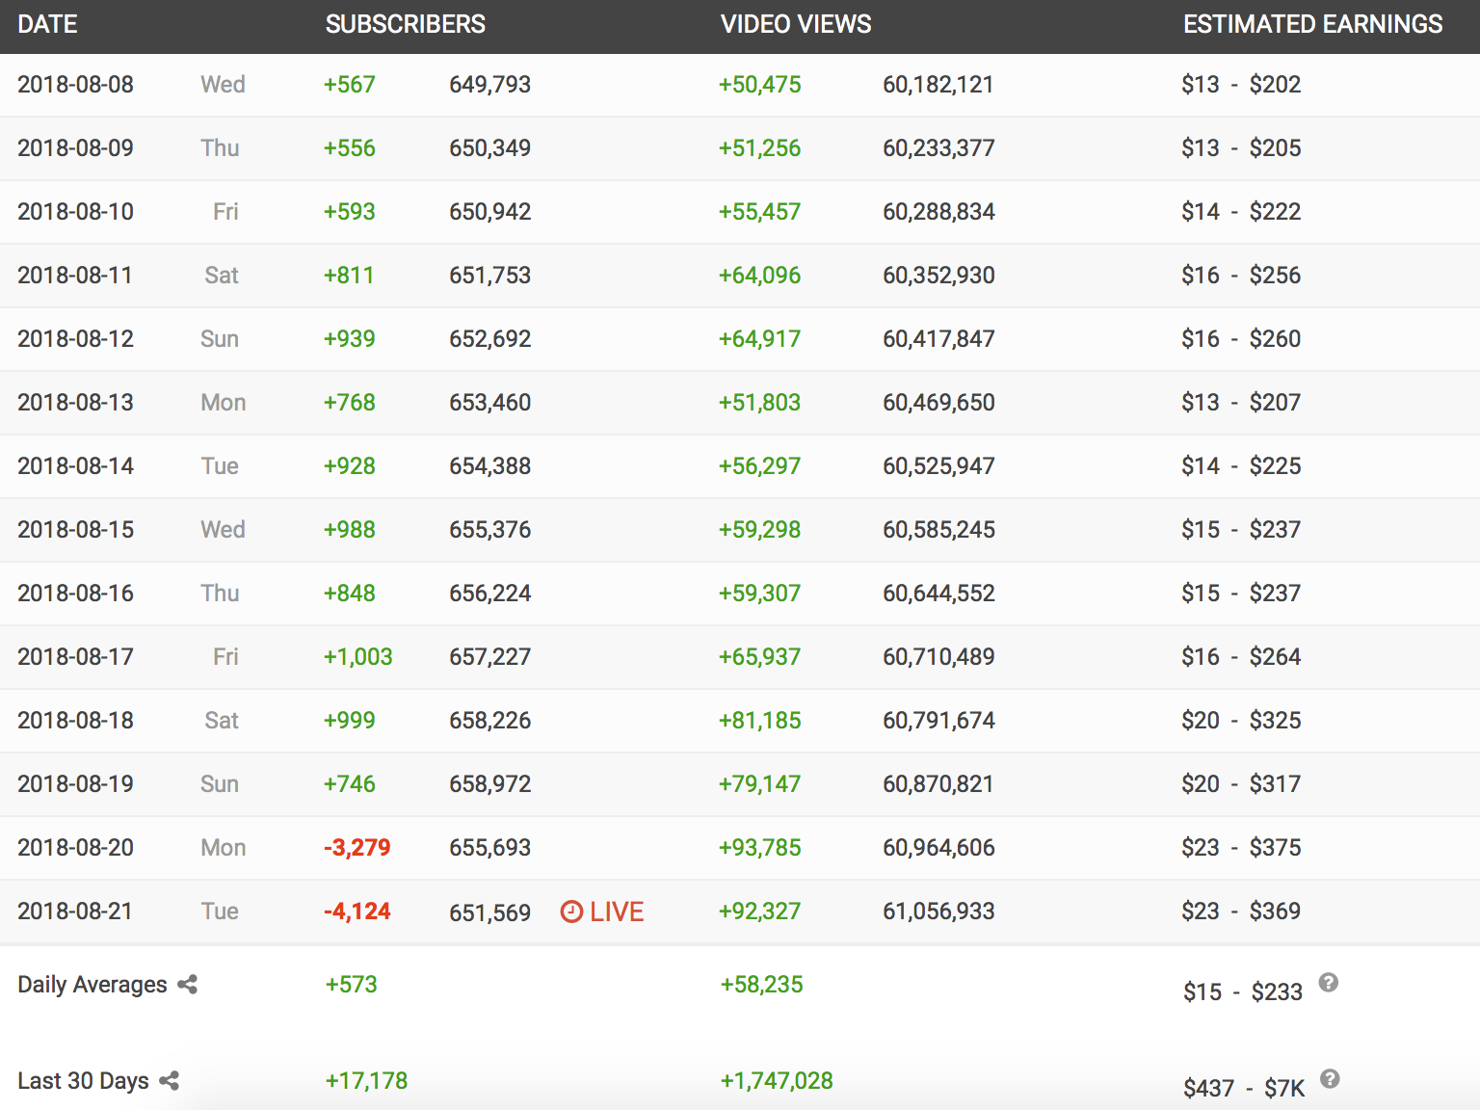The image size is (1480, 1110).
Task: Click the Last 30 Days label
Action: [83, 1081]
